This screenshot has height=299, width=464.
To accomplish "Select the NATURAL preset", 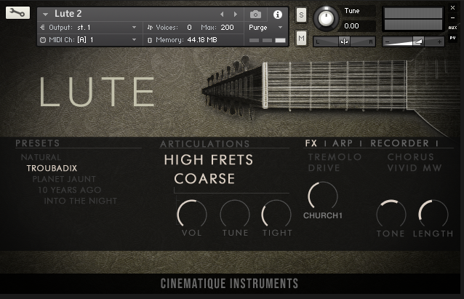I will (x=41, y=157).
